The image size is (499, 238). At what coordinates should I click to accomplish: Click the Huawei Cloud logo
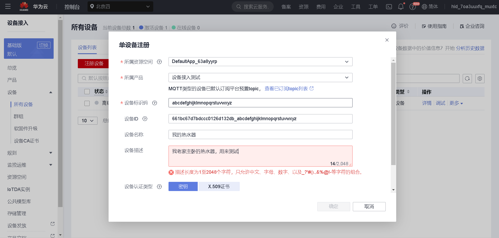point(34,7)
